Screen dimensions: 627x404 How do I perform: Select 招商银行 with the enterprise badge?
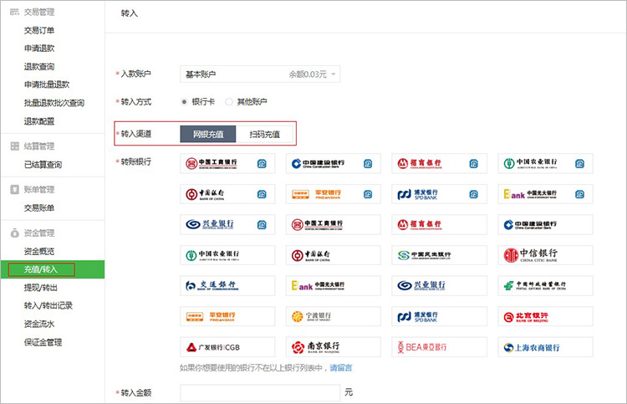coord(440,163)
